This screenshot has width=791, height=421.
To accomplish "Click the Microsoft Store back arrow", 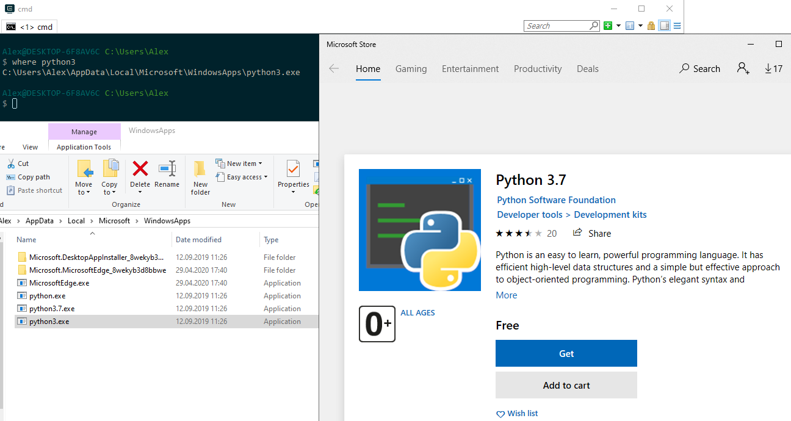I will (334, 68).
